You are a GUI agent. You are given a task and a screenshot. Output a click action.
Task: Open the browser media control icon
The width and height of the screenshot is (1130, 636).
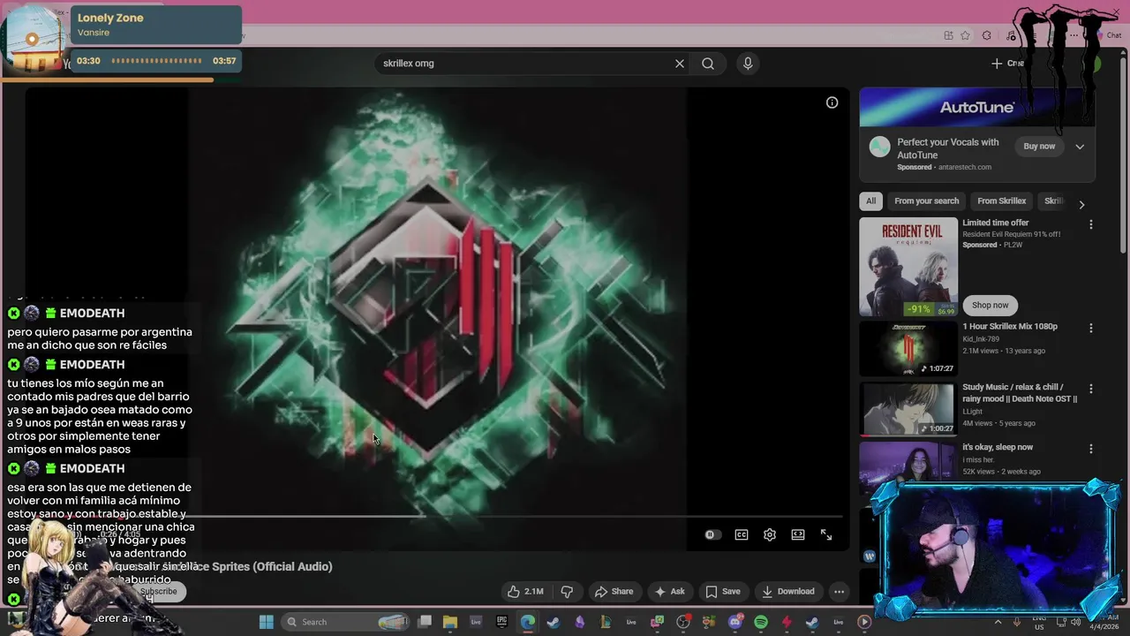point(1011,36)
